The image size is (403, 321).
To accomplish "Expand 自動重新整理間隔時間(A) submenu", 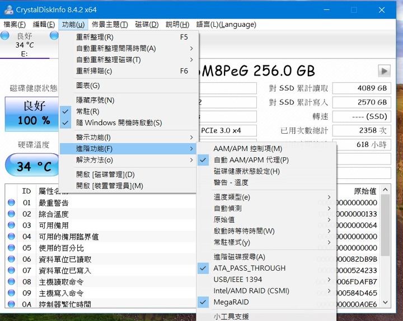I will [129, 49].
